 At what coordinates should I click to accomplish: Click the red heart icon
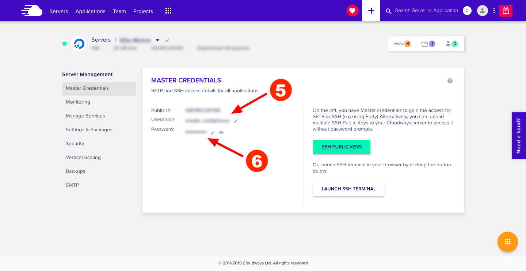352,11
